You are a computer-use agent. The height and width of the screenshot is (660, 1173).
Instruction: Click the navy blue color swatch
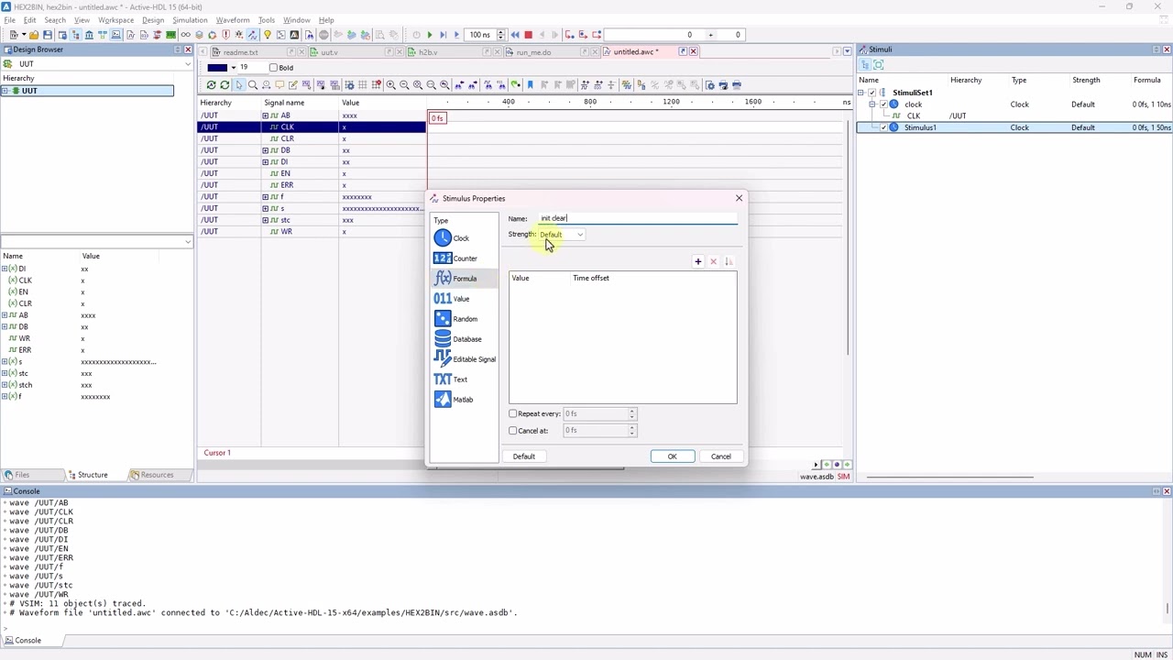217,68
